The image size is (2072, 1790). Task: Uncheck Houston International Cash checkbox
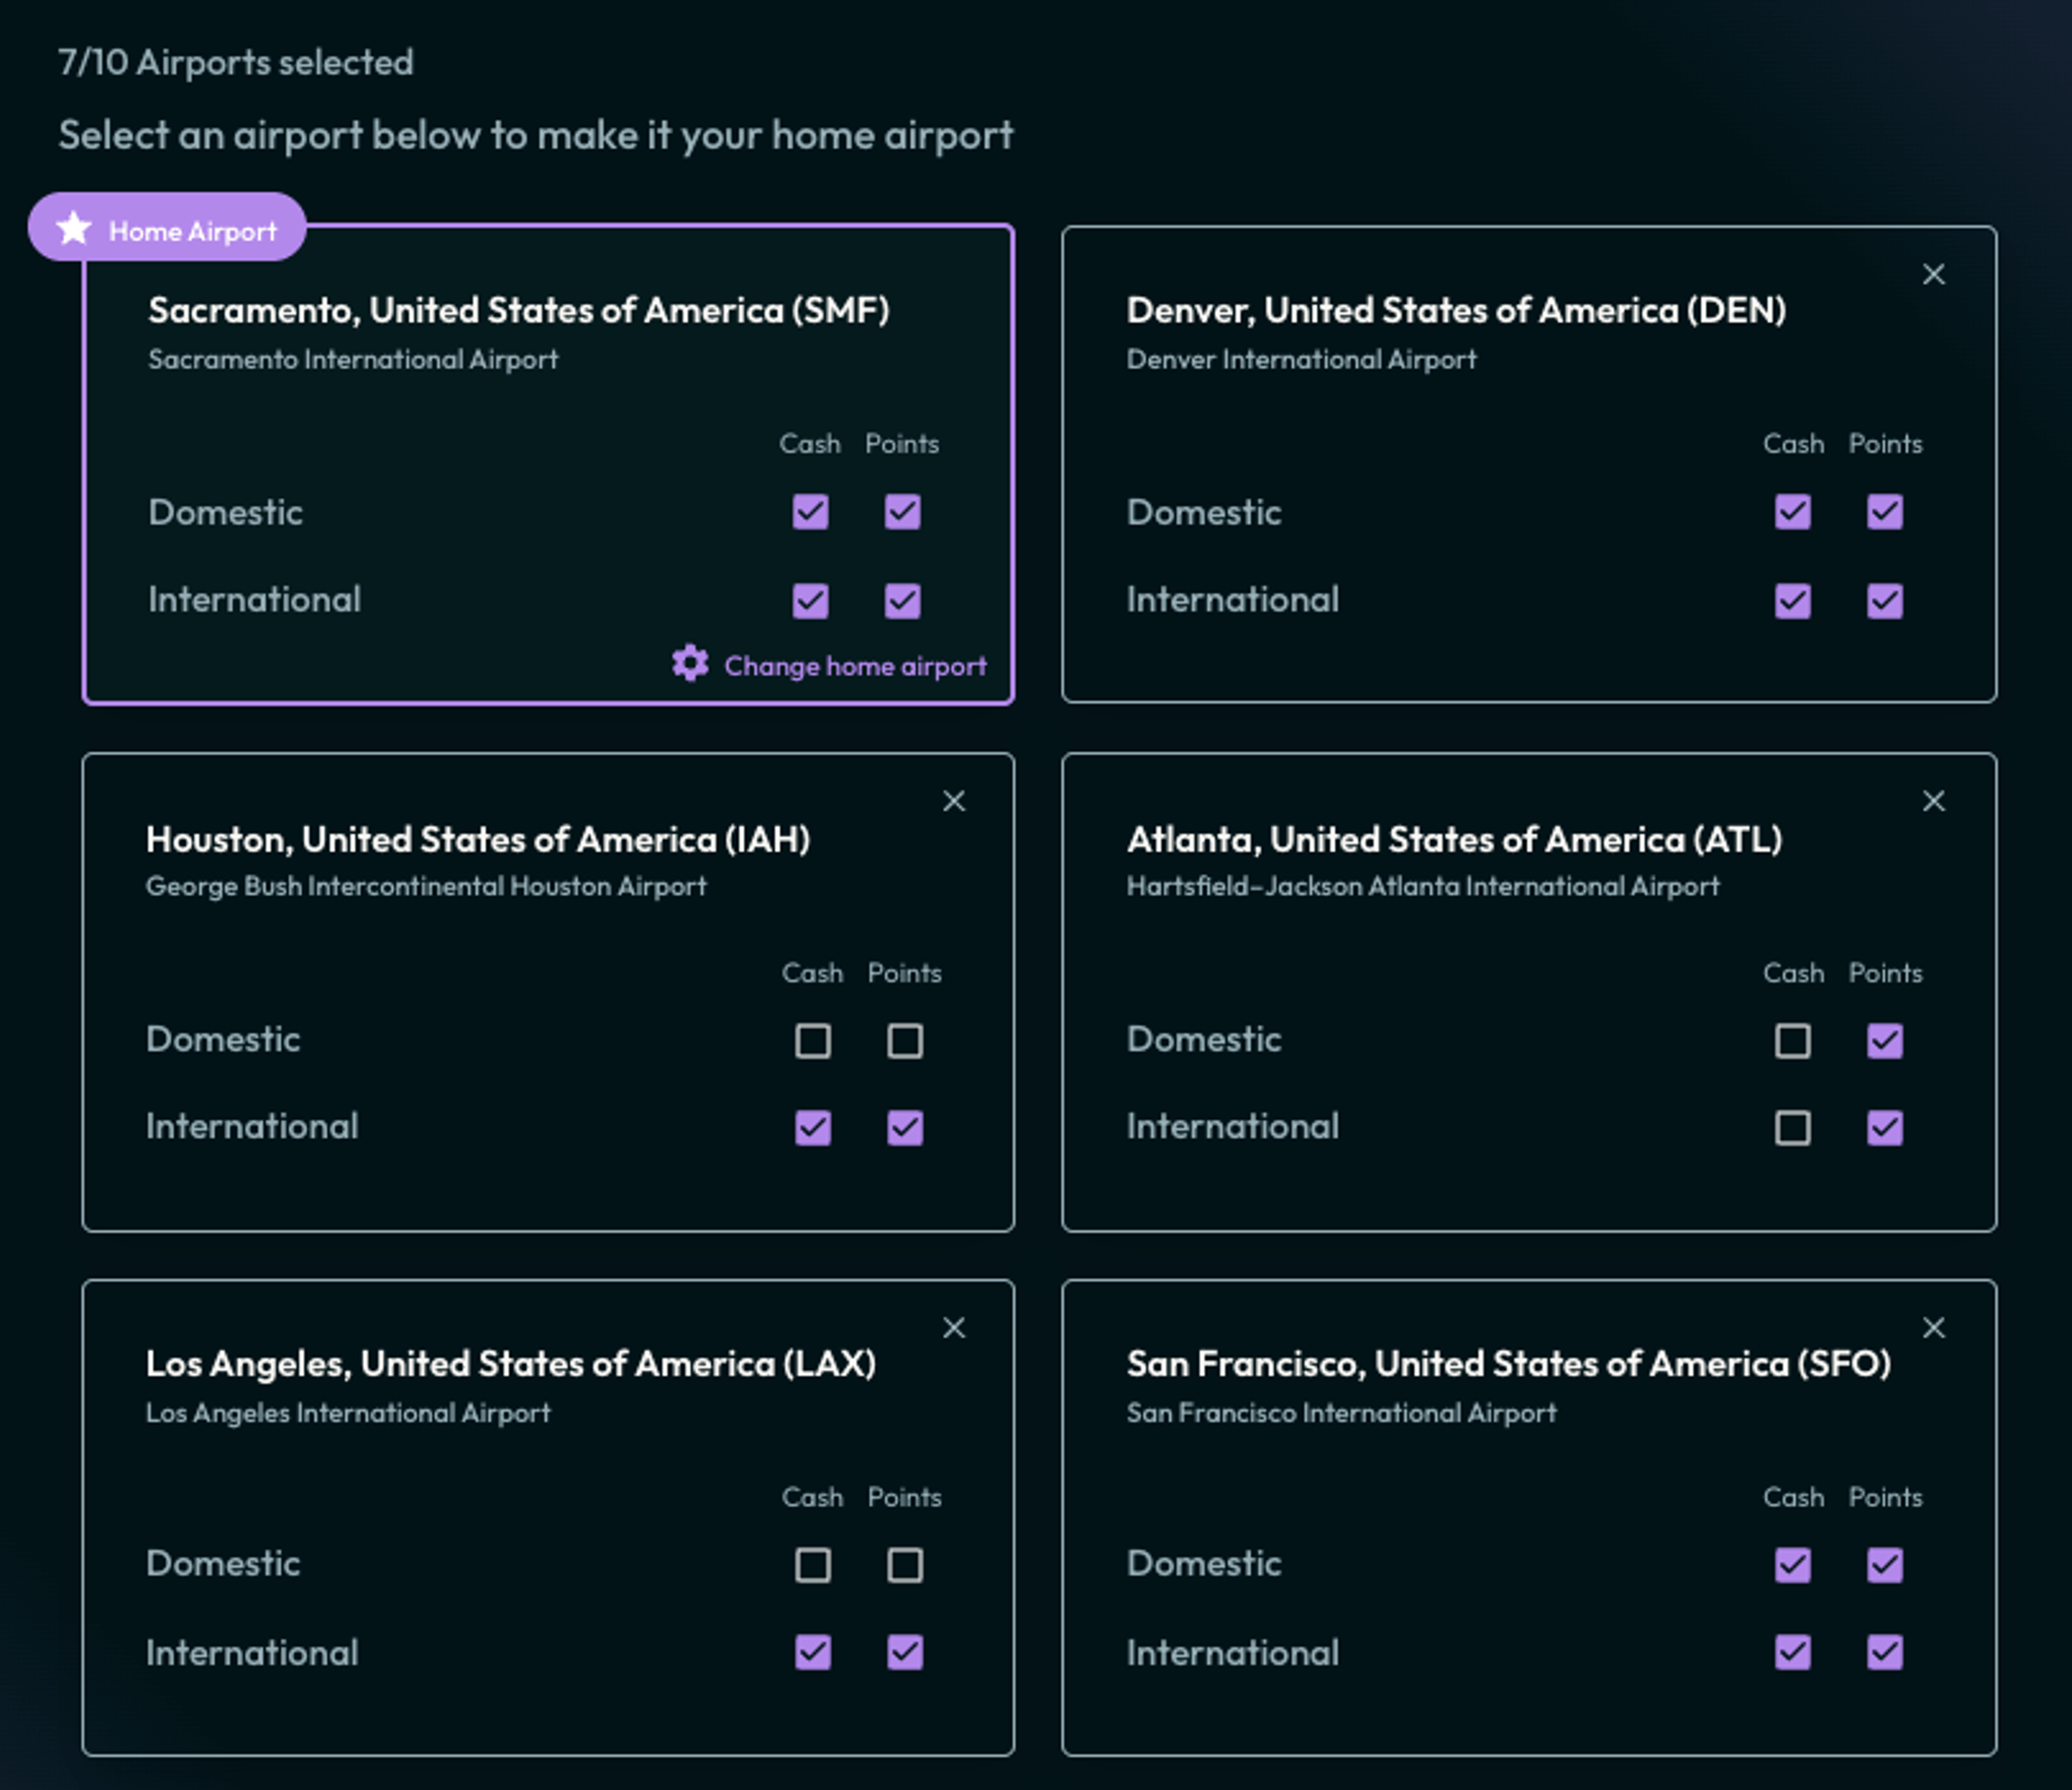tap(812, 1127)
